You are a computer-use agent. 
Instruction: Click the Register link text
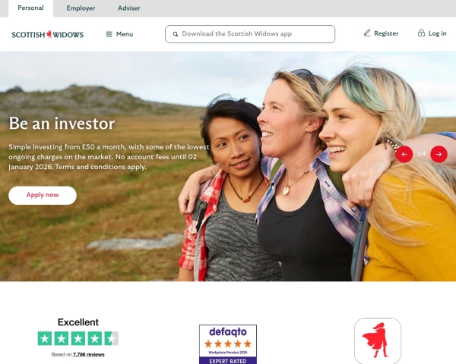pyautogui.click(x=386, y=33)
